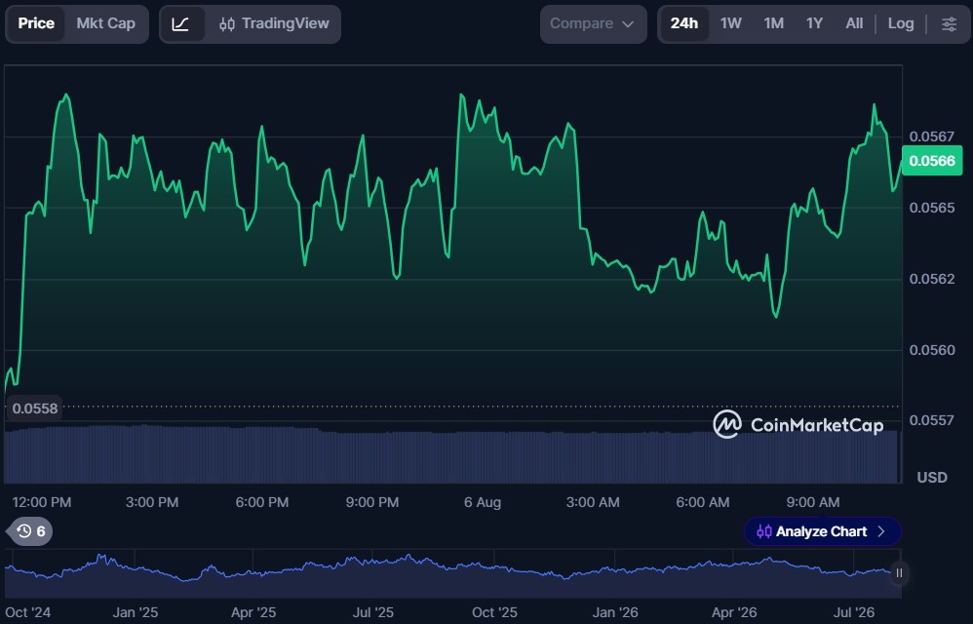The width and height of the screenshot is (973, 624).
Task: Select the Price tab
Action: coord(36,23)
